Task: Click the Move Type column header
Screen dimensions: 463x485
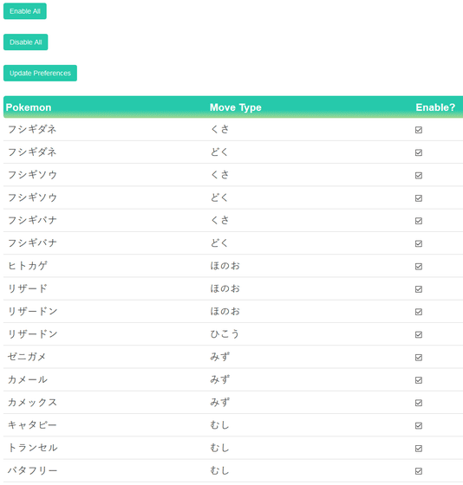Action: click(235, 107)
